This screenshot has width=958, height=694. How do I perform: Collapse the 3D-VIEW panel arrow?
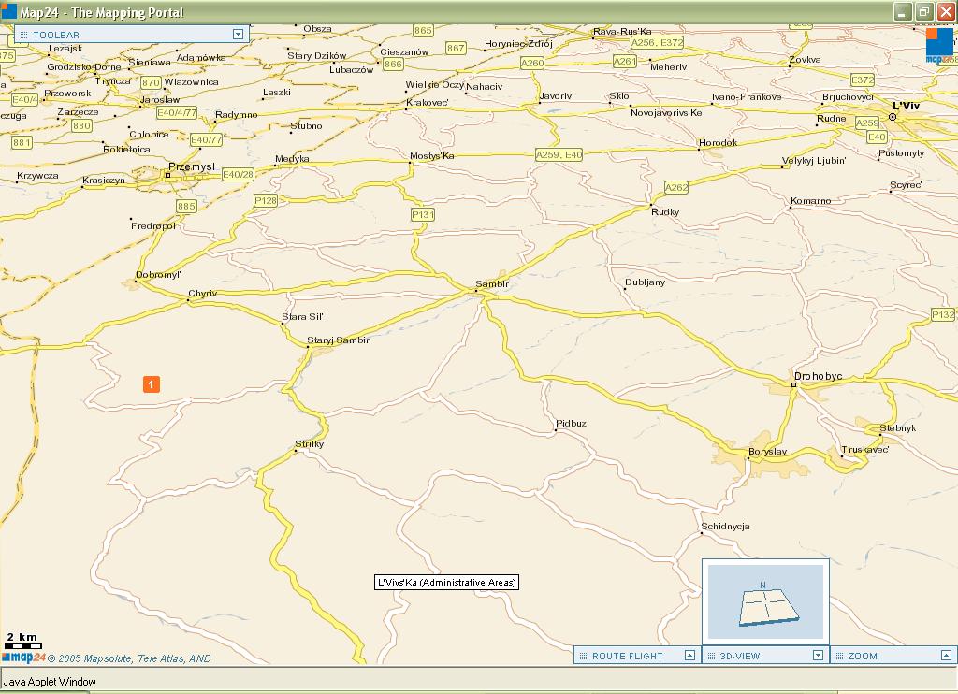point(818,656)
